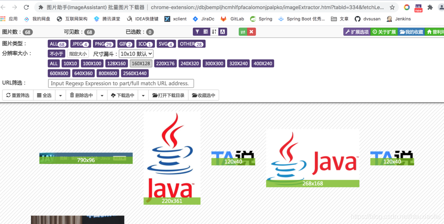Filter image type by GIF
The image size is (444, 224).
[x=126, y=44]
